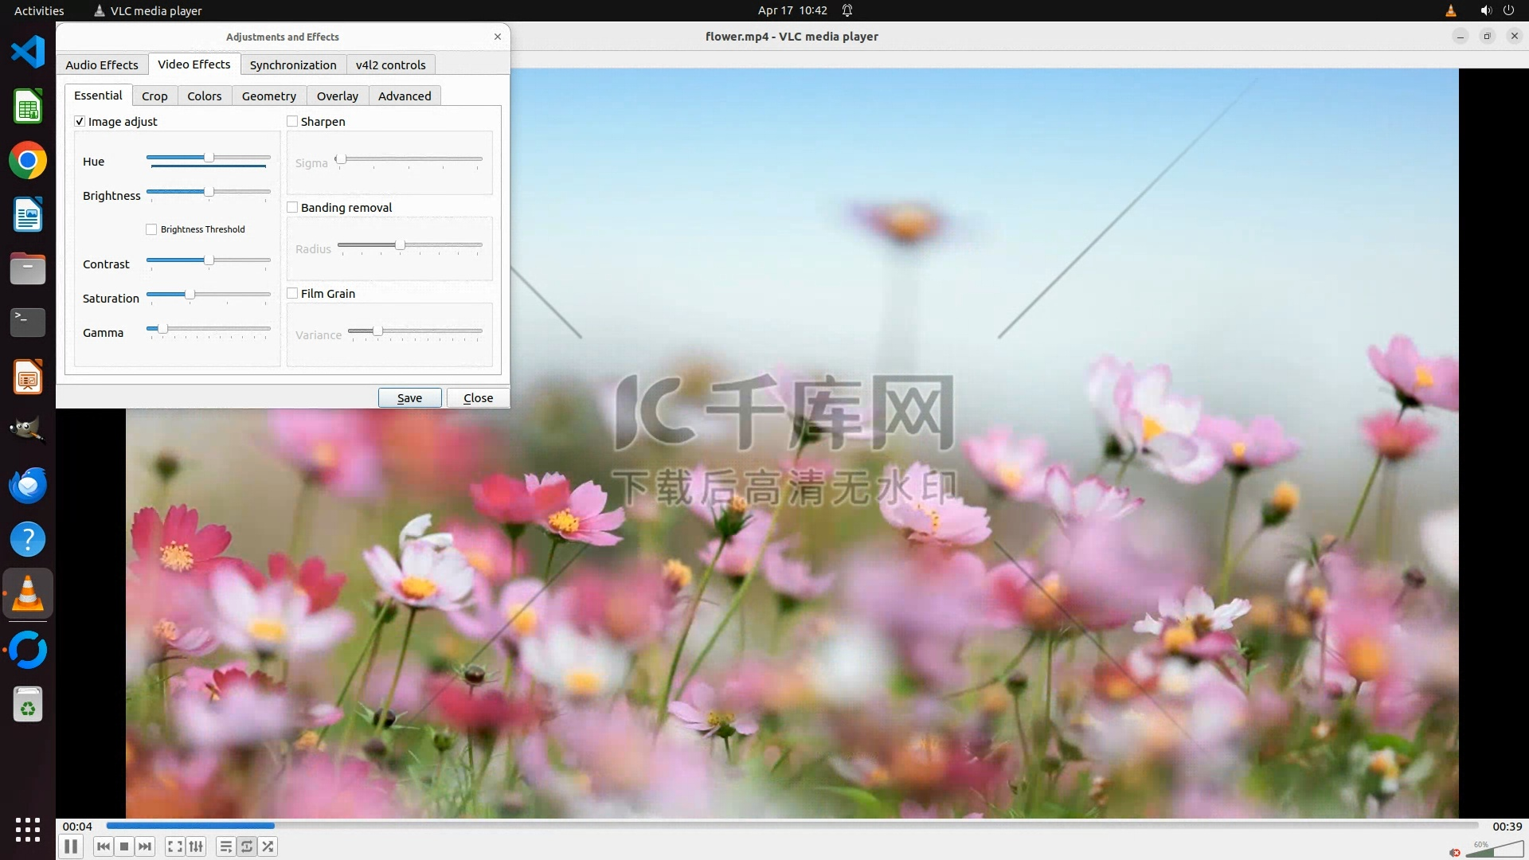
Task: Enable the Sharpen checkbox
Action: (292, 121)
